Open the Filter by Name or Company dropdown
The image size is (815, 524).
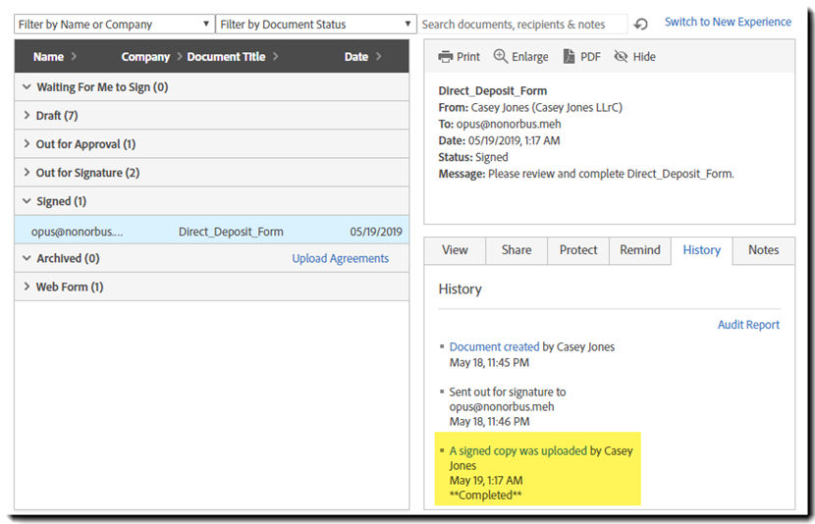pos(114,25)
